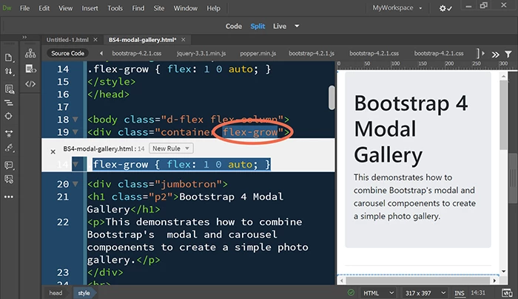Viewport: 518px width, 299px height.
Task: Close the quick edit inline panel
Action: click(53, 151)
